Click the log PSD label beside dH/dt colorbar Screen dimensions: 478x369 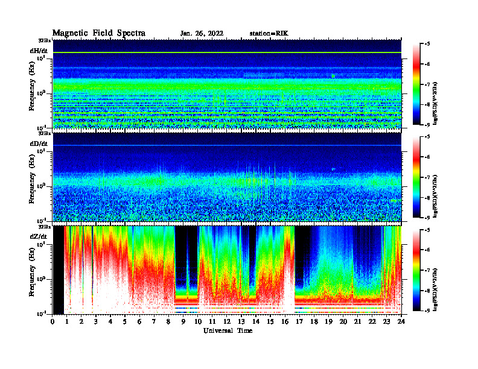click(x=435, y=103)
